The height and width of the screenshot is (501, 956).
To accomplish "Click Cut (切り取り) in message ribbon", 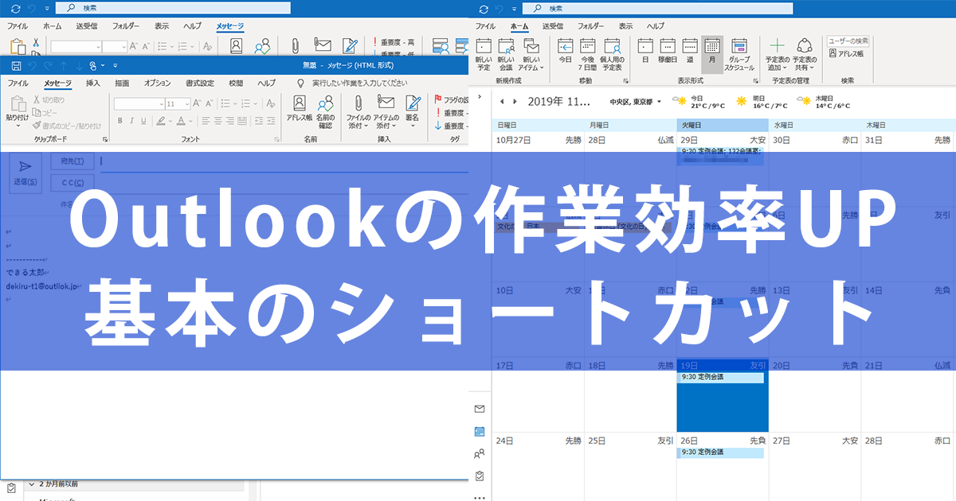I will tap(49, 100).
